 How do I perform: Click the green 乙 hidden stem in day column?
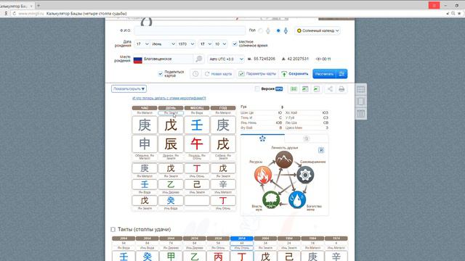click(x=171, y=184)
